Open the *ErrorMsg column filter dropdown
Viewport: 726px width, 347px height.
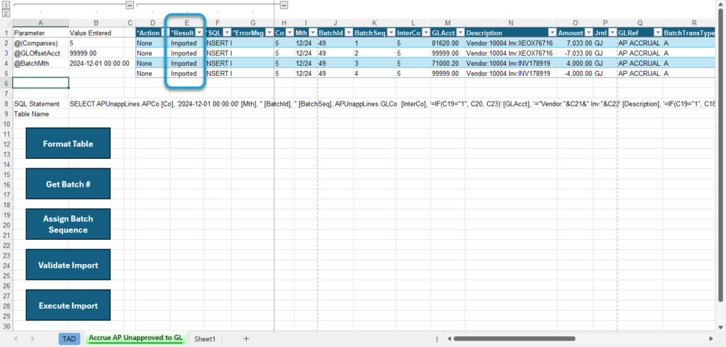(x=269, y=33)
